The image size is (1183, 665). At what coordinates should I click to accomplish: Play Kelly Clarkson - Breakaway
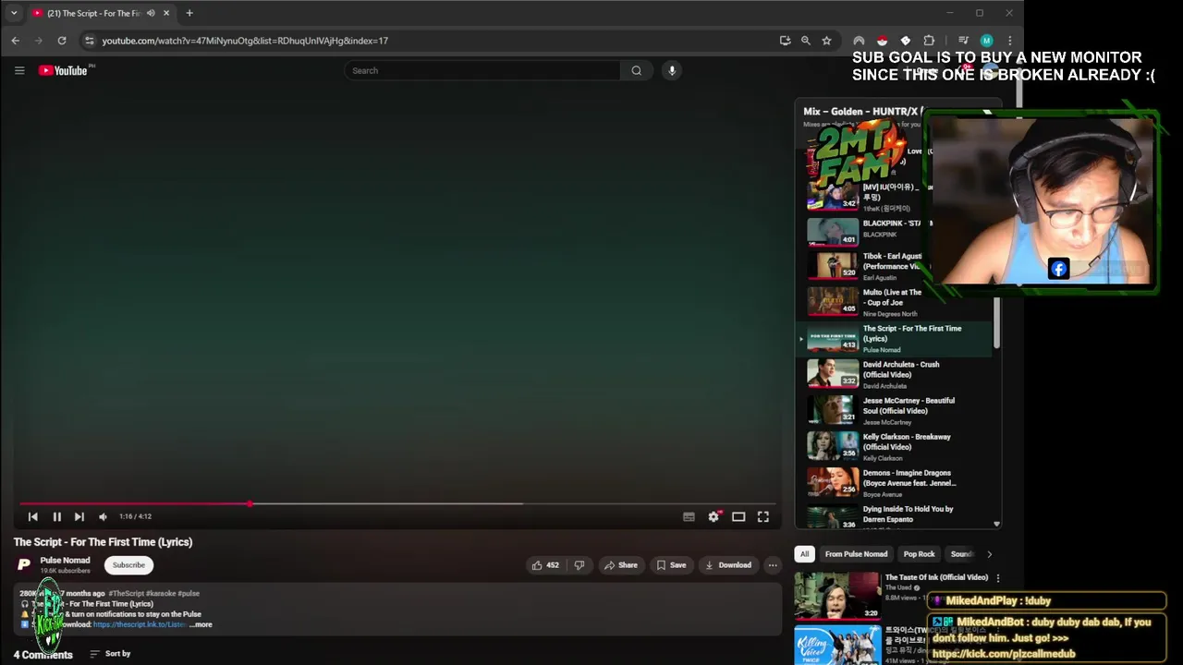(893, 446)
